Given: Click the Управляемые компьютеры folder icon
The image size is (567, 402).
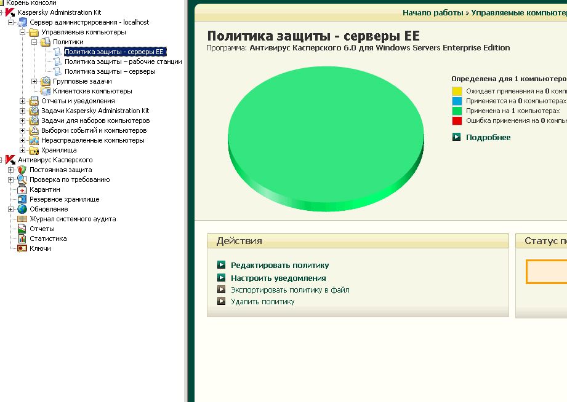Looking at the screenshot, I should [x=34, y=32].
